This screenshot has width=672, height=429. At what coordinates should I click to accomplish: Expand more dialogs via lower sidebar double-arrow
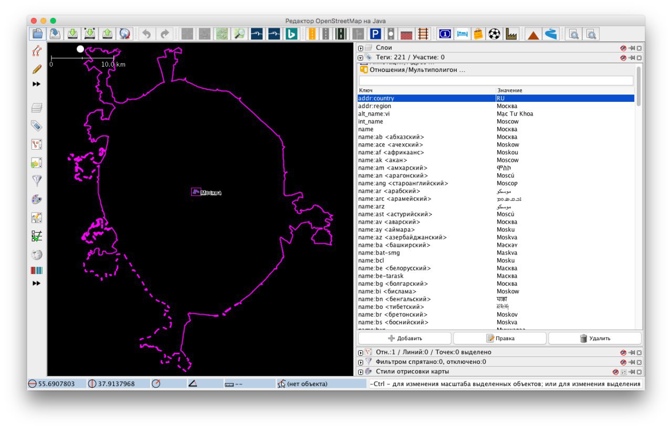pos(36,283)
